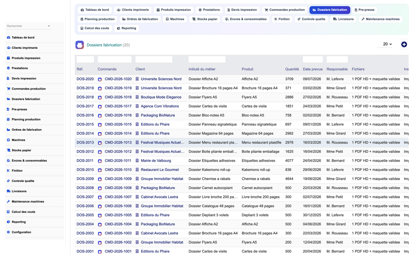Click the order icon beside CMD-2026-1020

pos(100,79)
